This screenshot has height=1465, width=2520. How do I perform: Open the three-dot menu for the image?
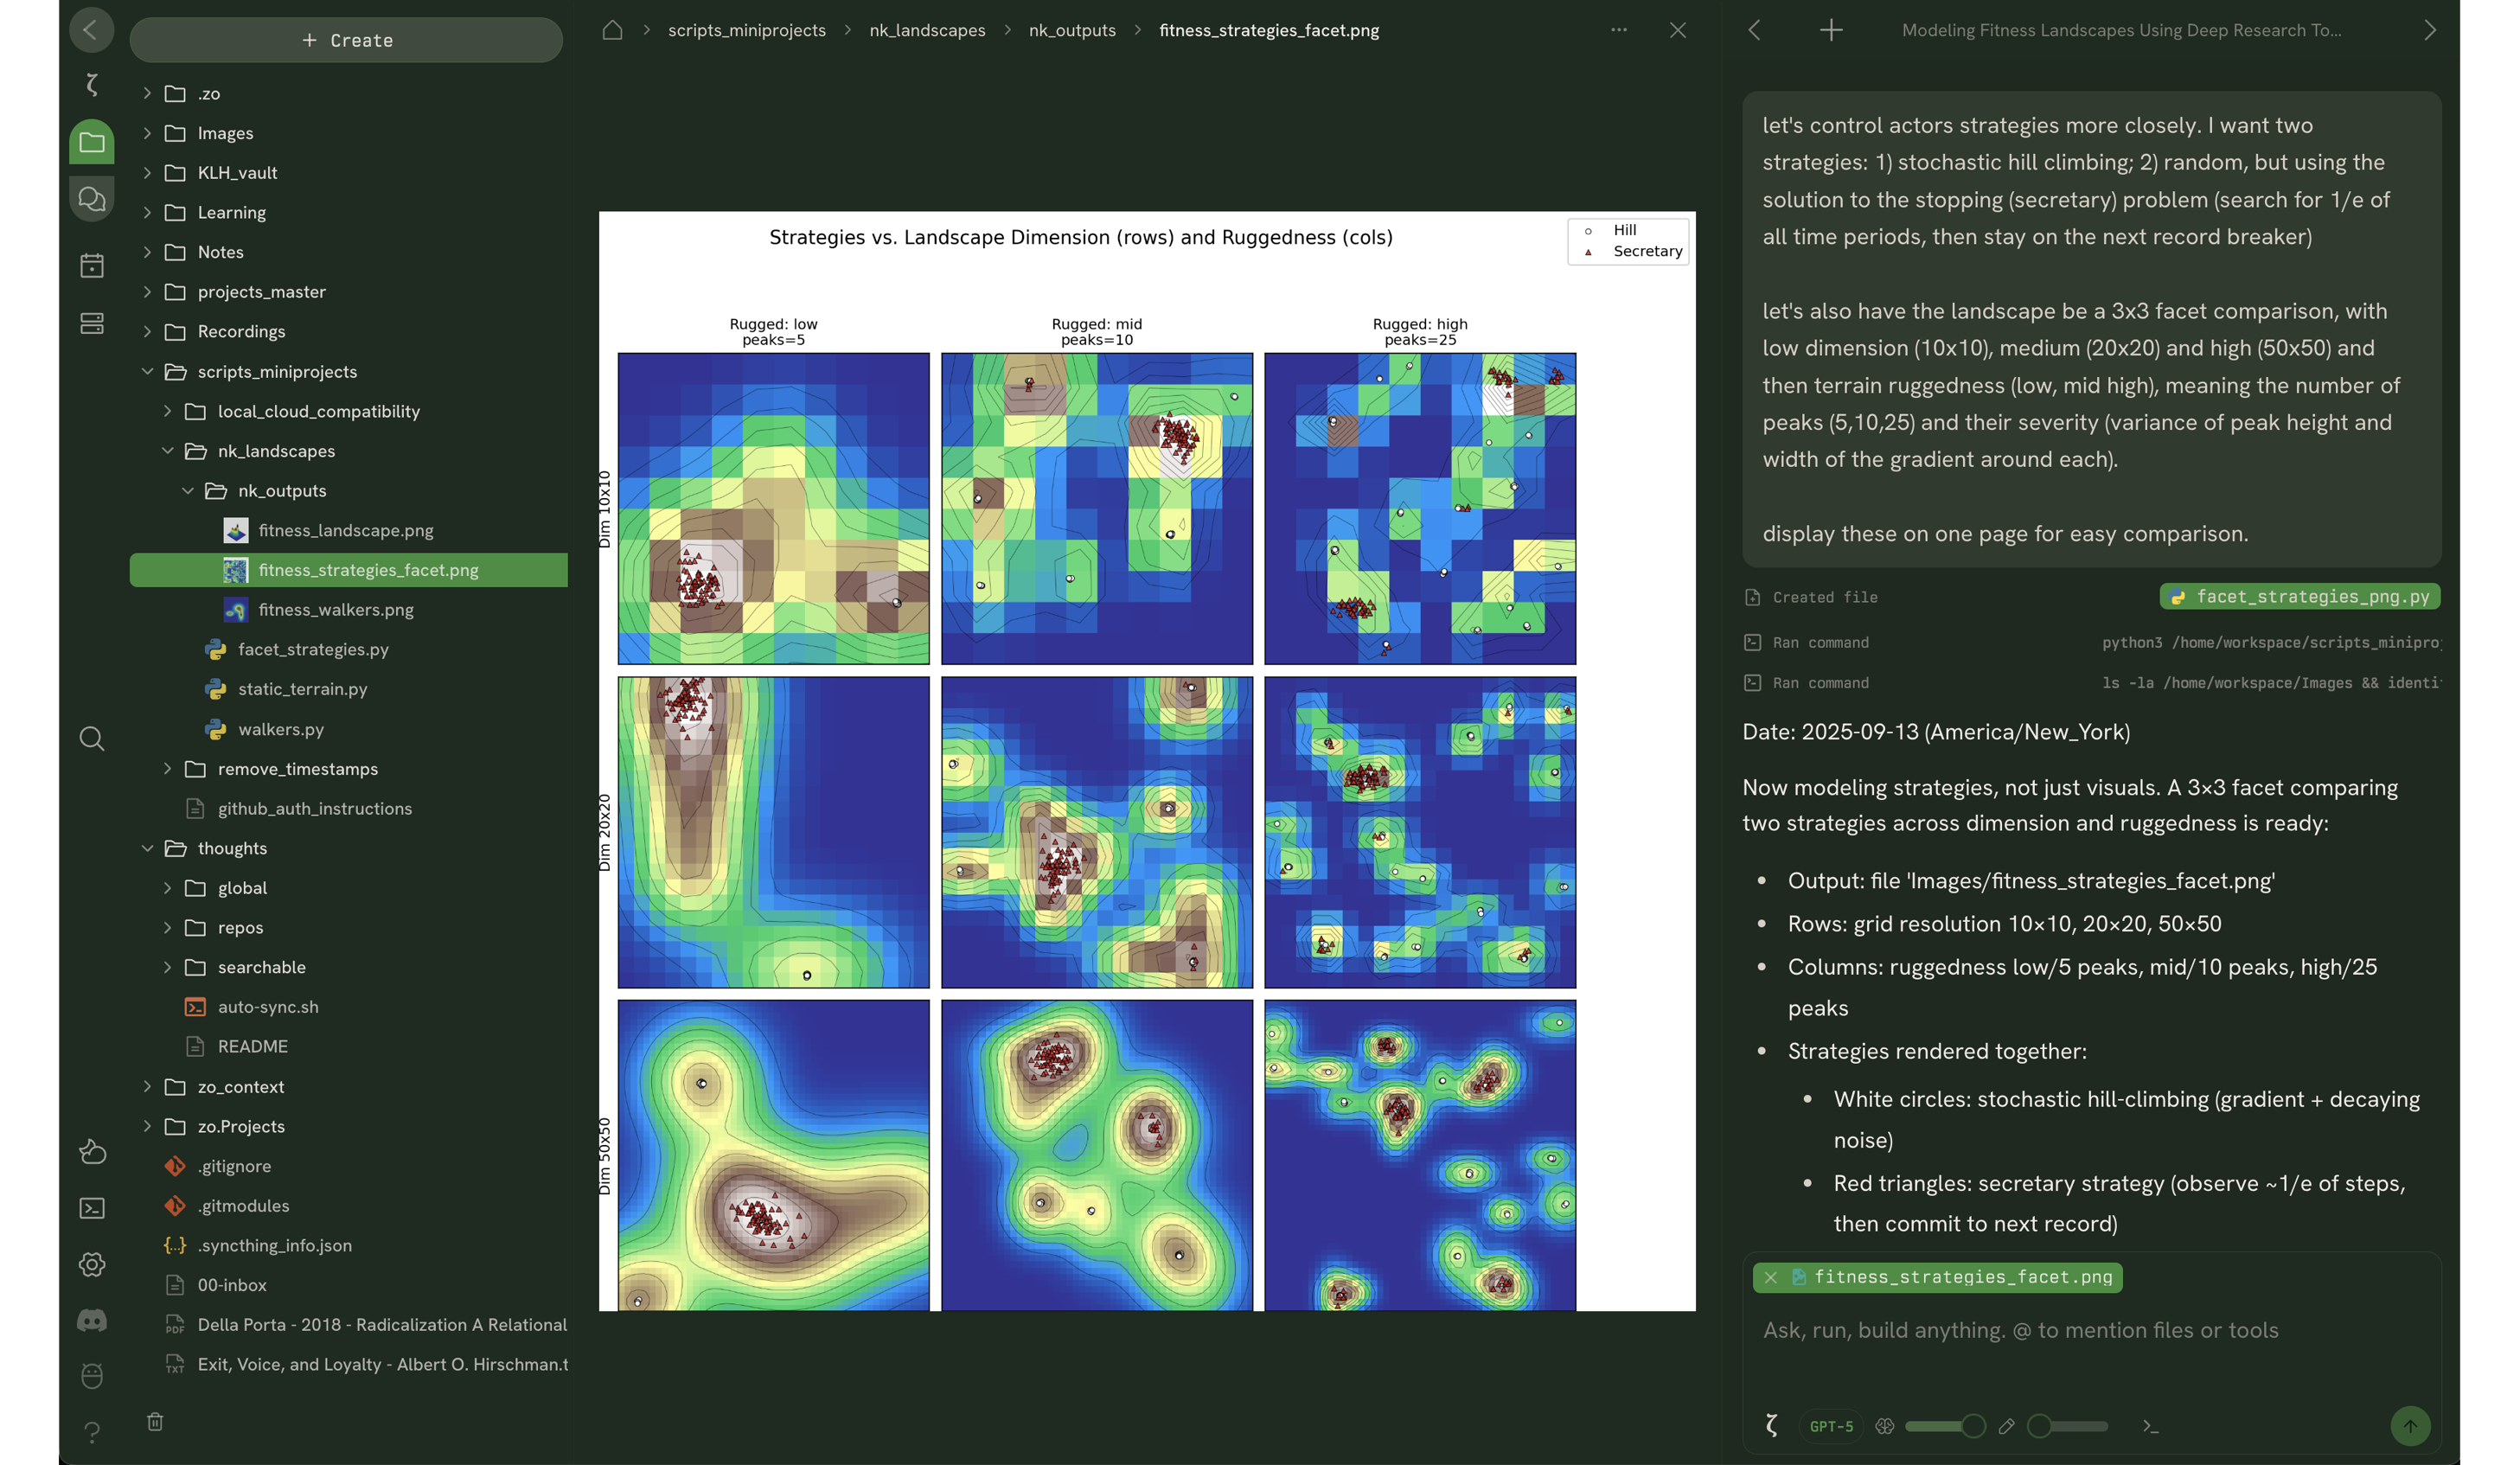(1619, 30)
